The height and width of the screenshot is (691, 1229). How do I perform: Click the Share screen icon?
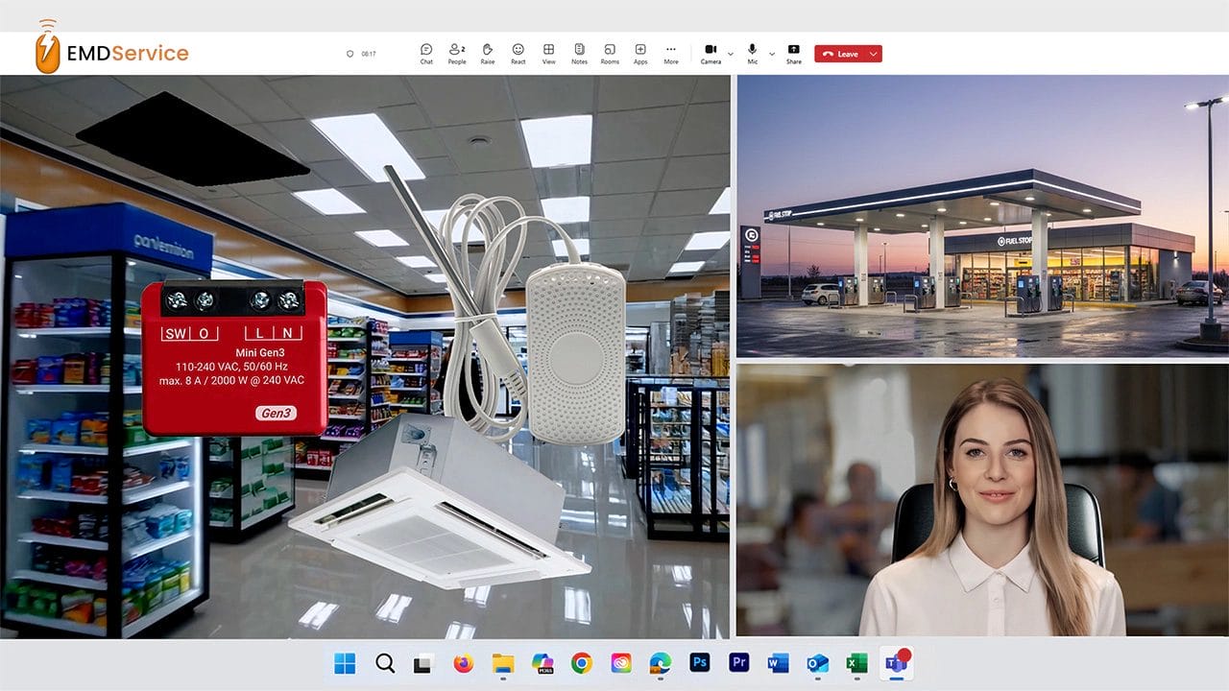coord(793,53)
